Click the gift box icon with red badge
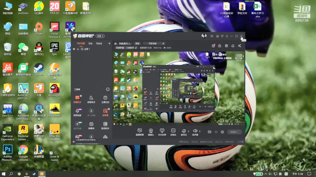Viewport: 316px width, 177px height. (x=213, y=46)
